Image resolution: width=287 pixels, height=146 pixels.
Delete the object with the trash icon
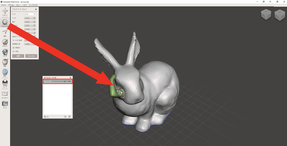pos(70,117)
